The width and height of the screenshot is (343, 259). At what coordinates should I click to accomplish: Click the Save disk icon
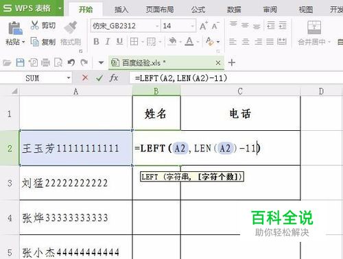pyautogui.click(x=20, y=62)
